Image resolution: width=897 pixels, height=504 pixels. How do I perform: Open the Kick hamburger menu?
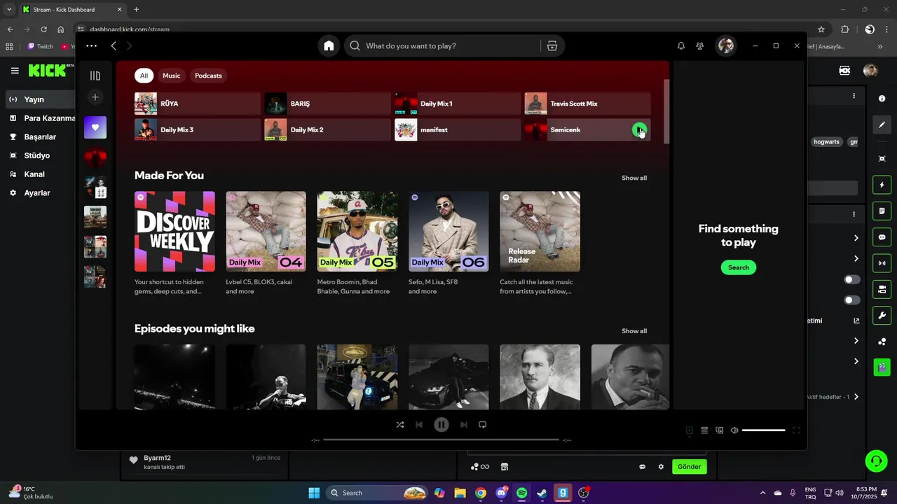click(x=15, y=71)
